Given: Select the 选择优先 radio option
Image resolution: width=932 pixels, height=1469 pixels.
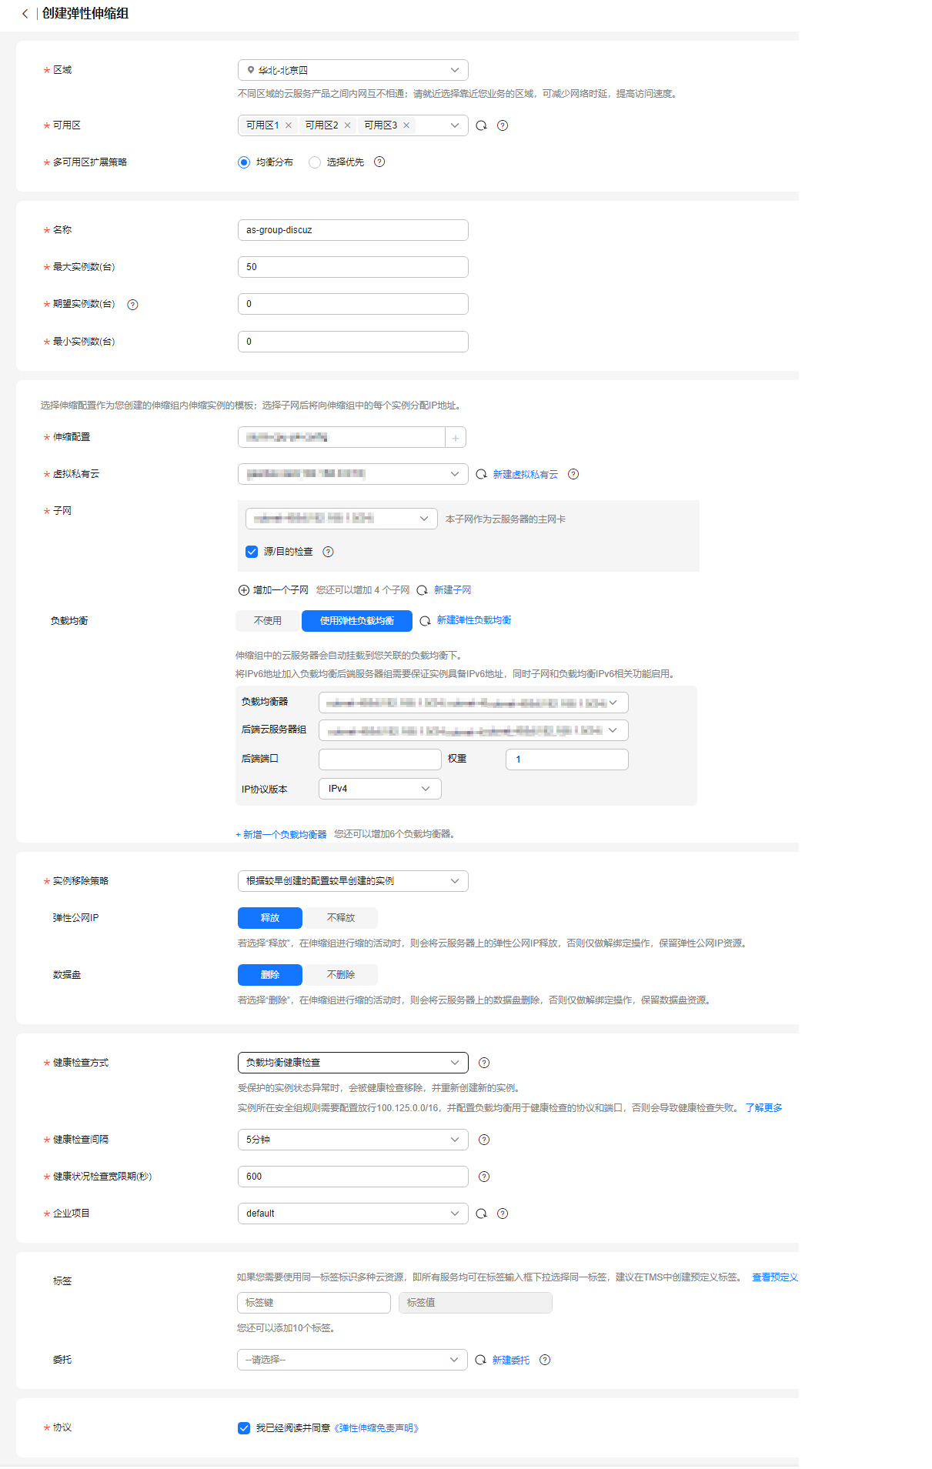Looking at the screenshot, I should pos(315,162).
